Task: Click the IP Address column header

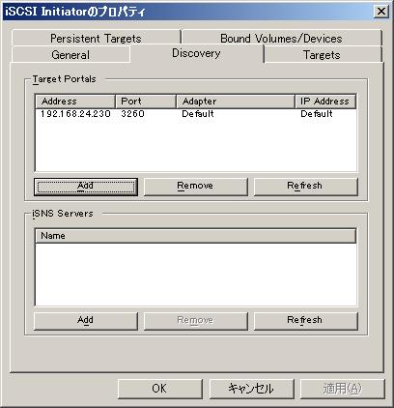Action: (325, 102)
